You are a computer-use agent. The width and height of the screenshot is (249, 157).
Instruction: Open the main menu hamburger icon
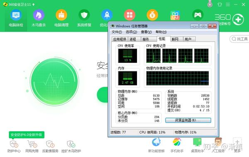pyautogui.click(x=228, y=5)
